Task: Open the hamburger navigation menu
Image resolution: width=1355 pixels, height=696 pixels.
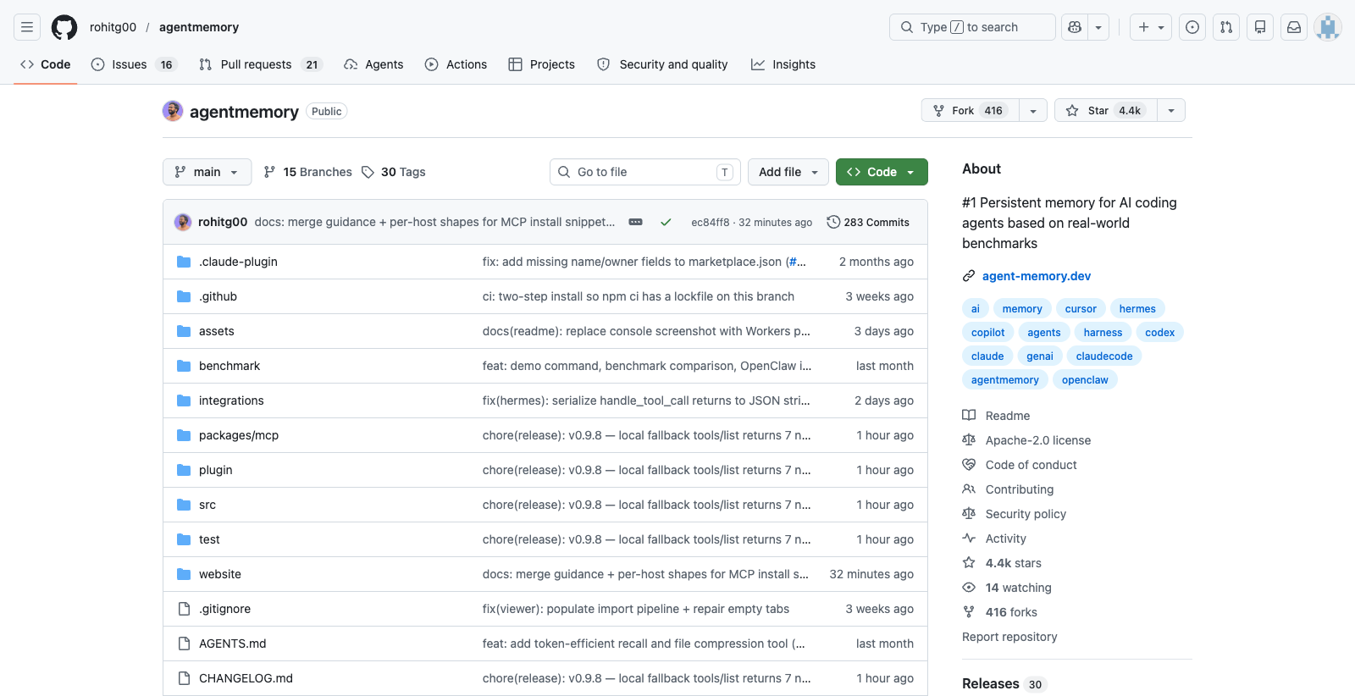Action: click(27, 27)
